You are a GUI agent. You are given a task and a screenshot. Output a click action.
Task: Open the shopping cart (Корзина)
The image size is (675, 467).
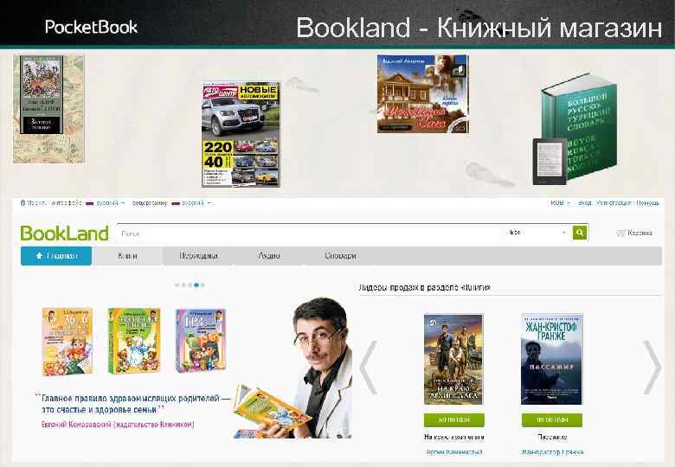tap(634, 233)
